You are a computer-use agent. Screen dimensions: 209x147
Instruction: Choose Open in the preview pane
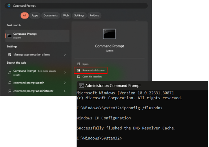(x=85, y=64)
